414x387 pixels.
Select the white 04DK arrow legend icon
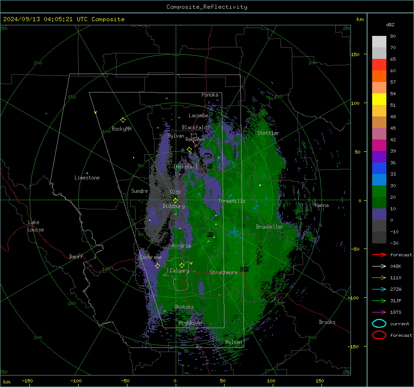point(379,266)
